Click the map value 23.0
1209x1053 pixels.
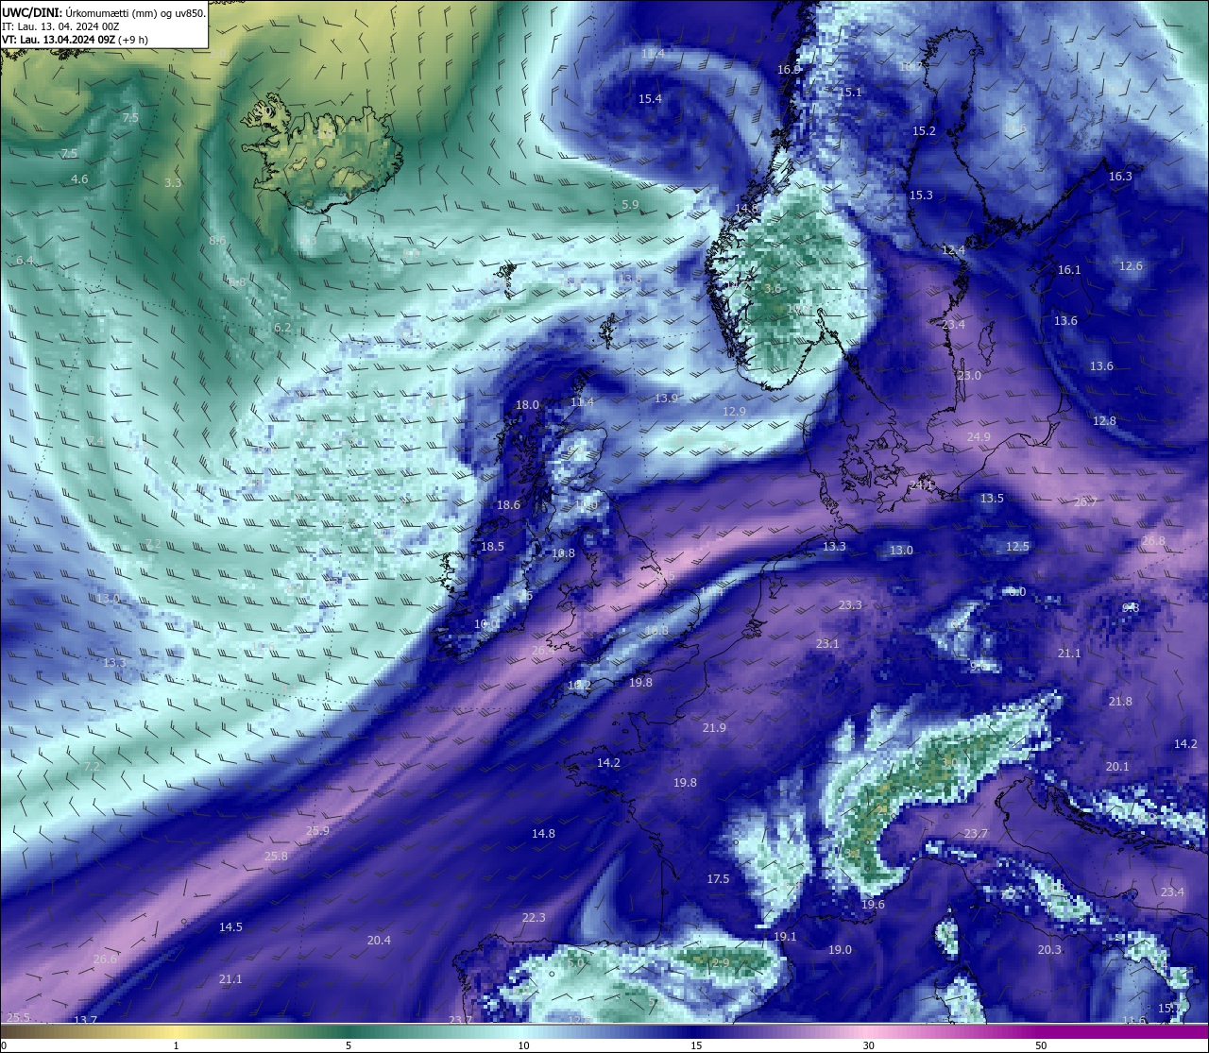(x=969, y=376)
